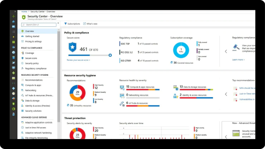Click Vulnerabilities recommendation link
Image resolution: width=265 pixels, height=149 pixels.
point(247,99)
